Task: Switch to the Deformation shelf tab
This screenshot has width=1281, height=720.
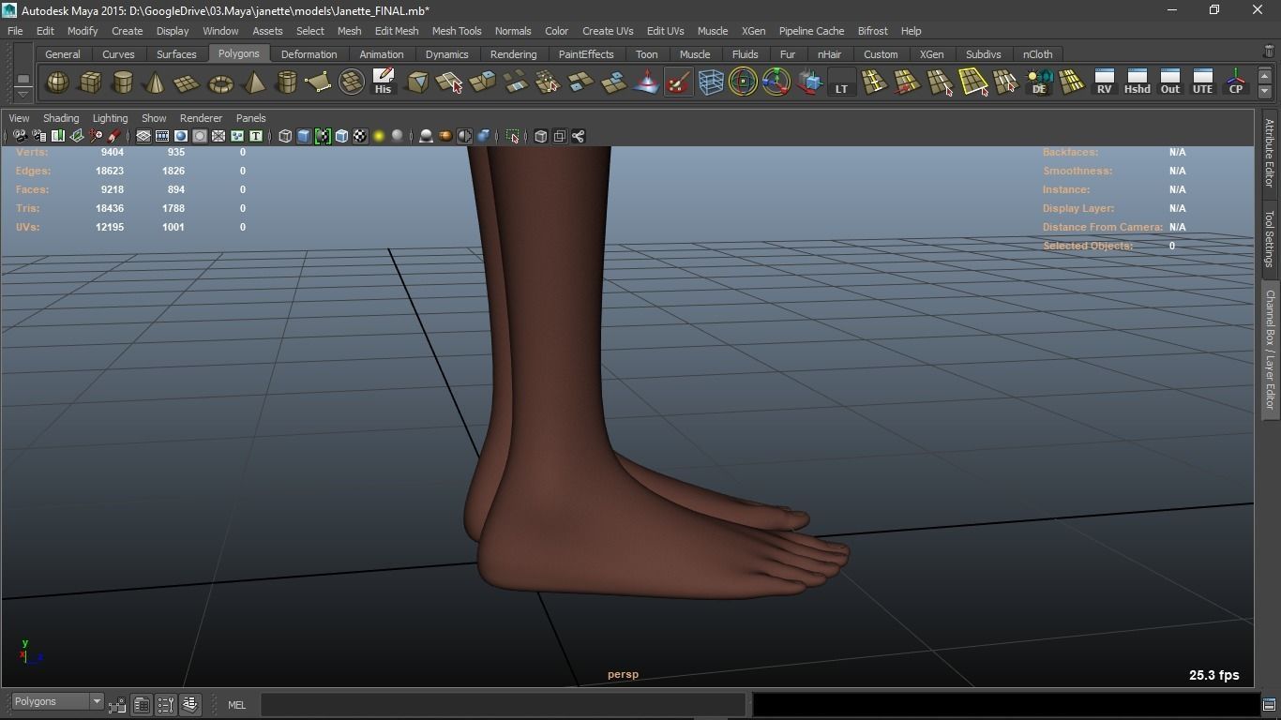Action: [x=309, y=54]
